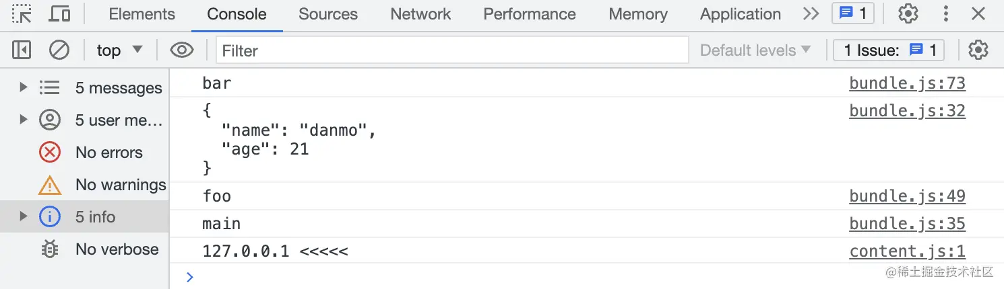The width and height of the screenshot is (1004, 289).
Task: Select the inspect element picker icon
Action: pos(22,13)
